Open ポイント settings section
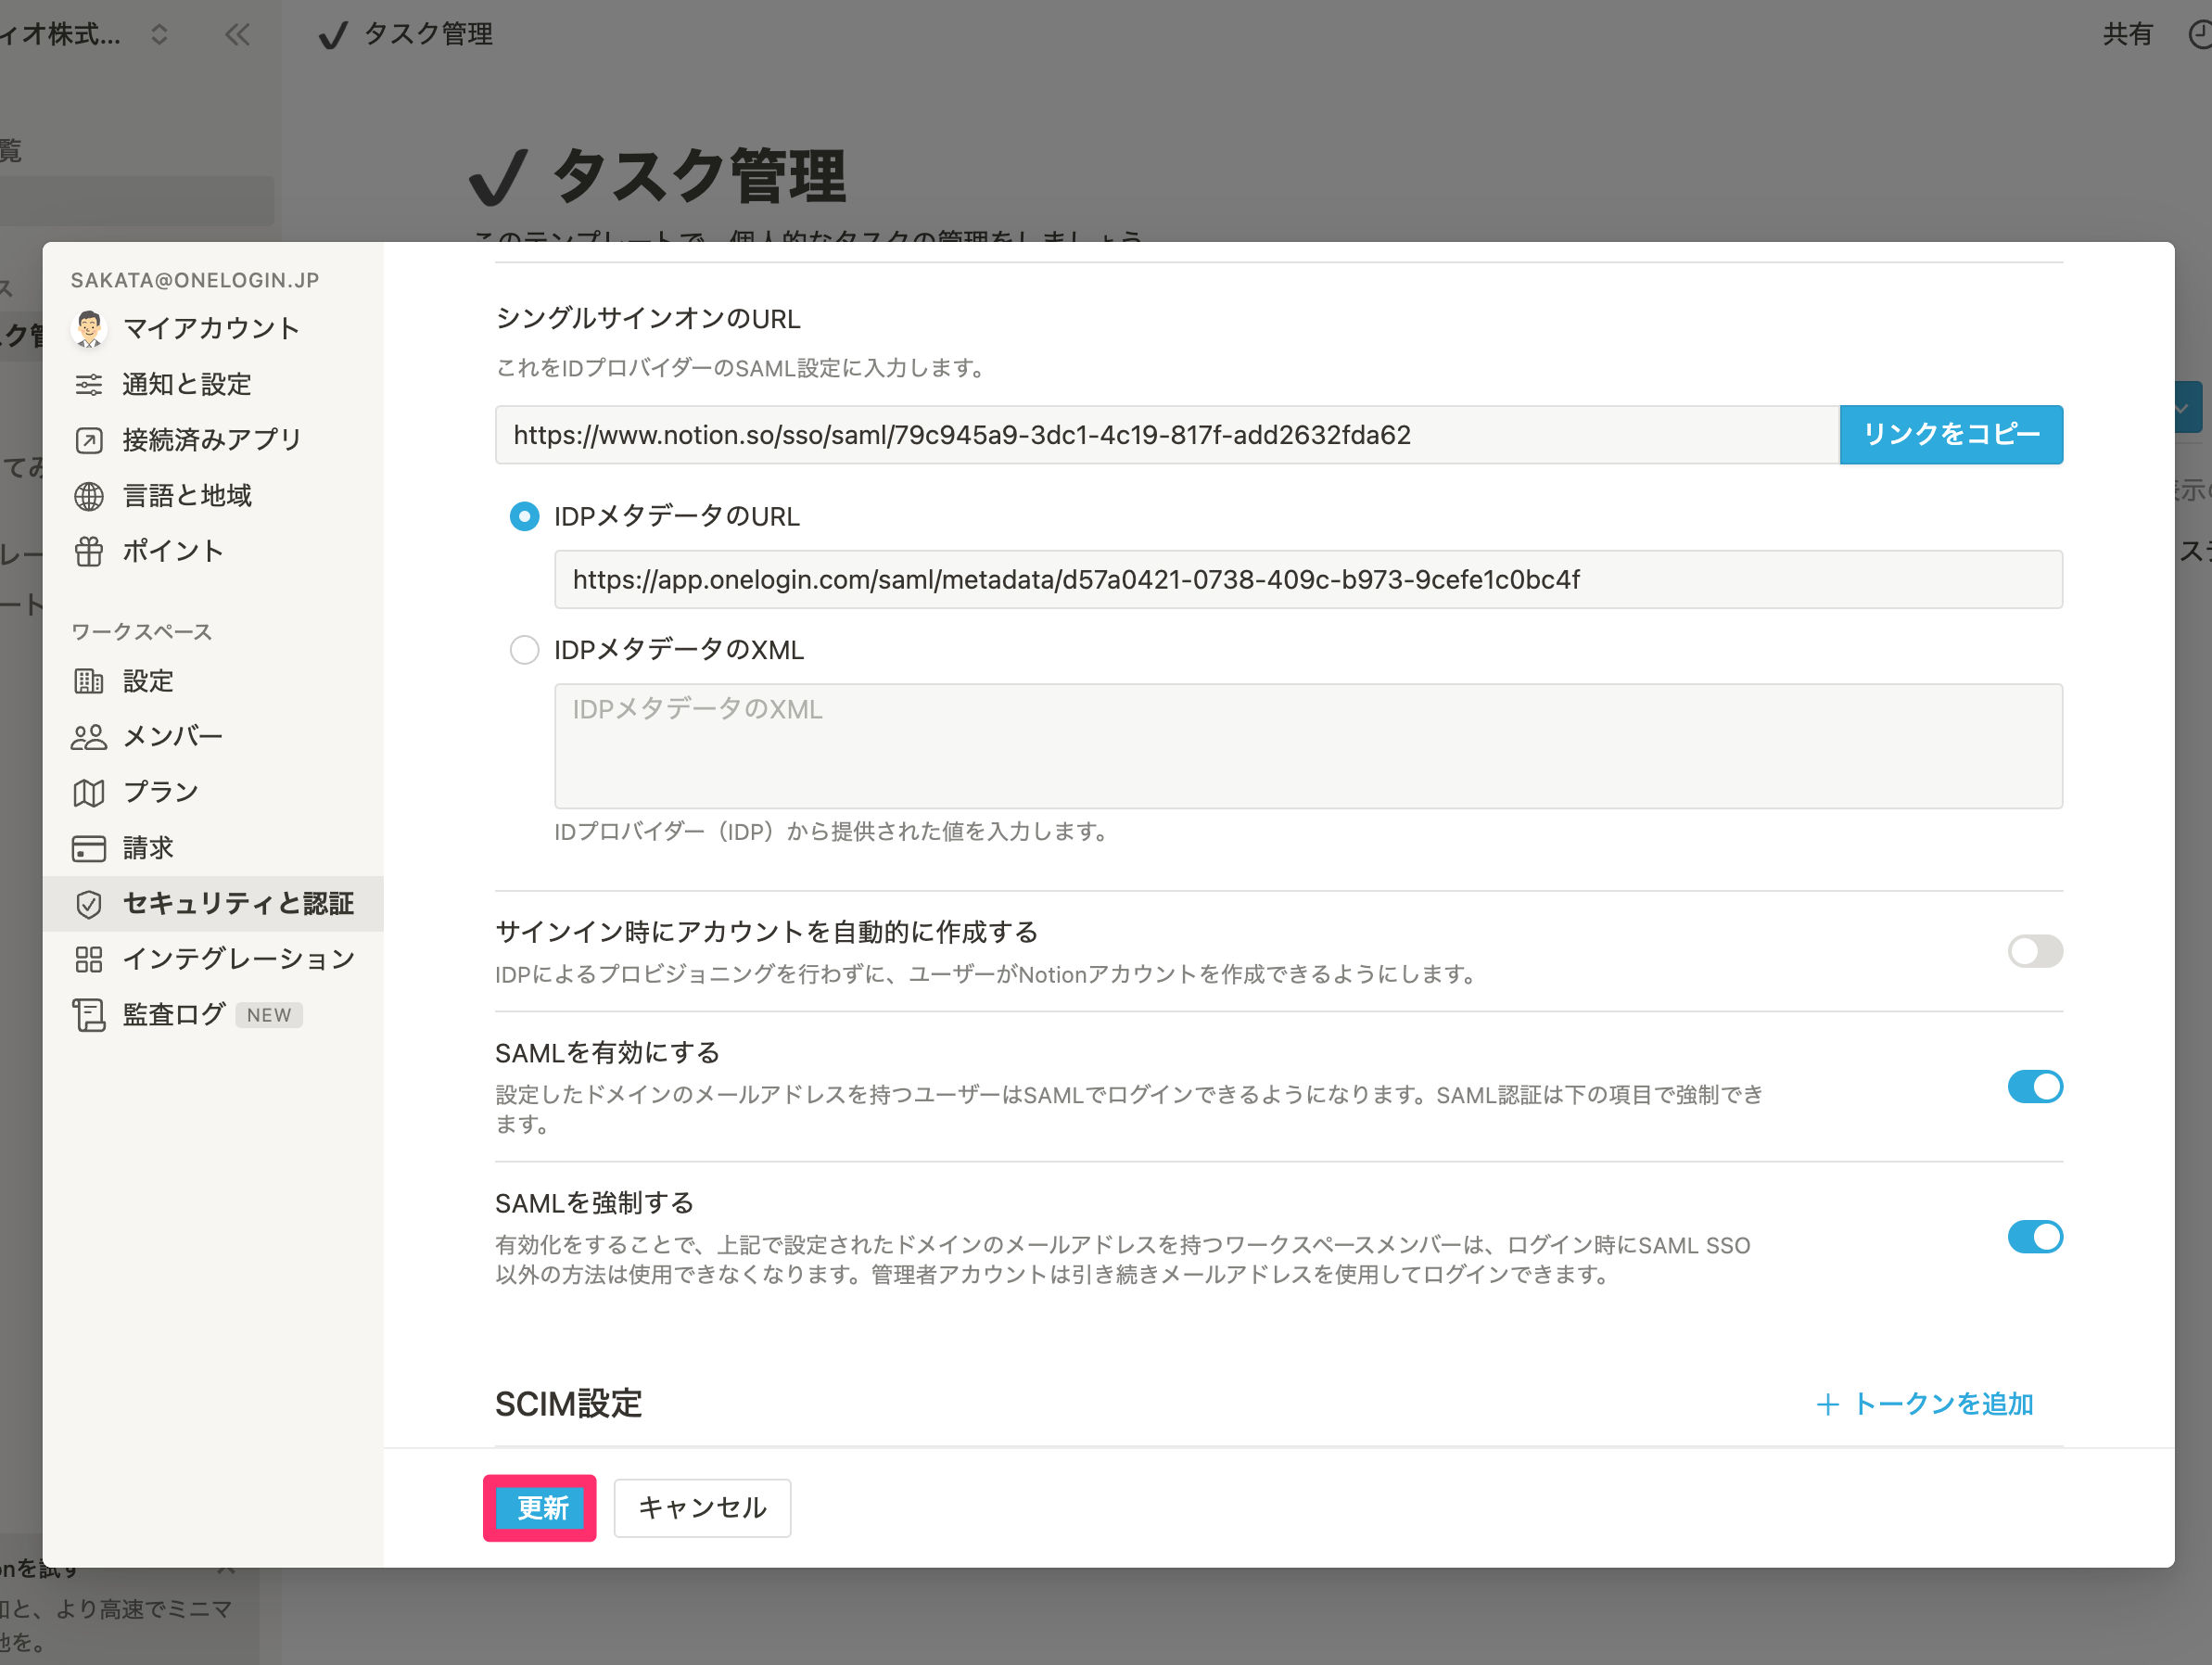 pos(213,551)
